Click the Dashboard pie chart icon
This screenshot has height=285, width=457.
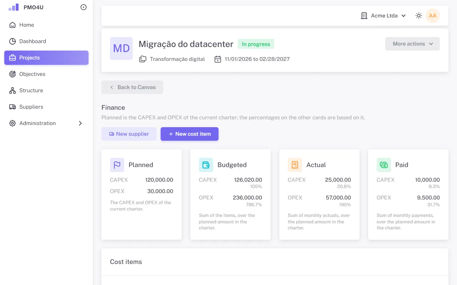click(12, 41)
